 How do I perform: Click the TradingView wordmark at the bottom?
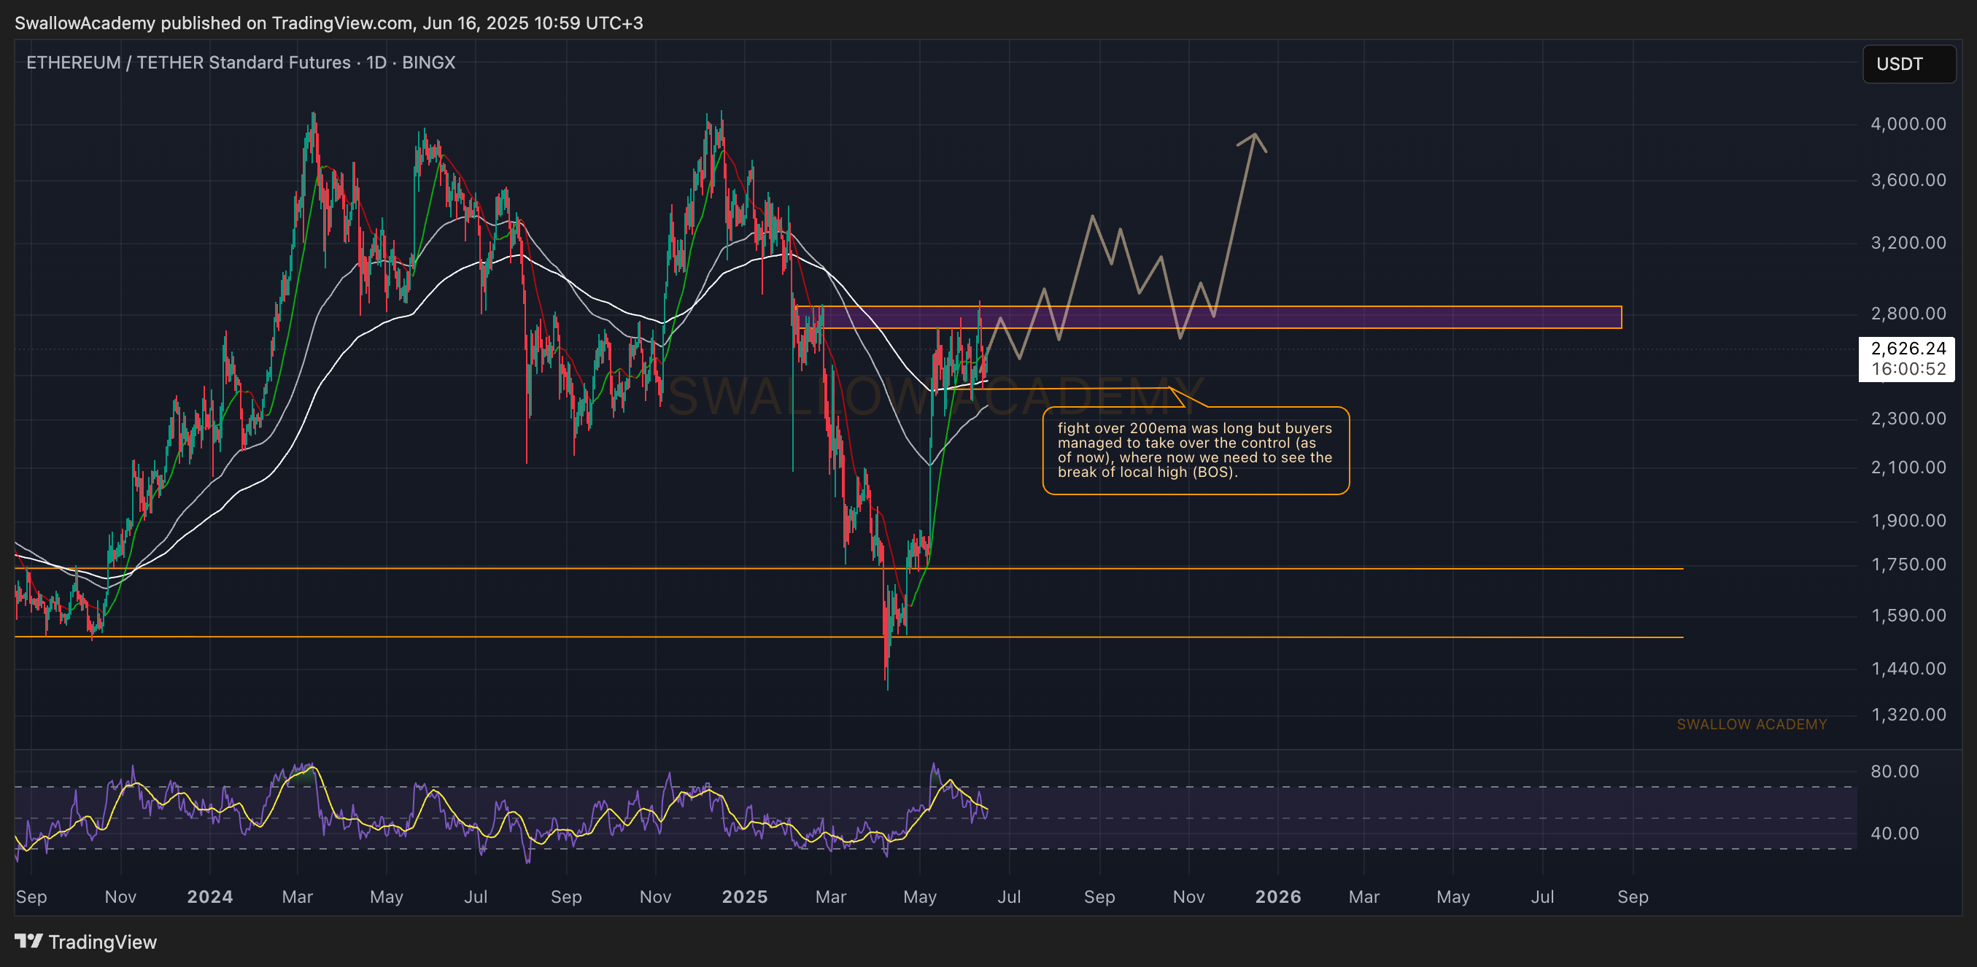(103, 941)
